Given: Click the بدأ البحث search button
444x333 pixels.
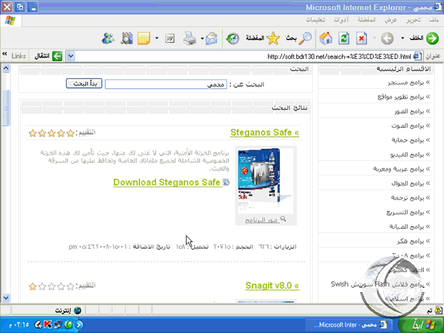Looking at the screenshot, I should tap(84, 83).
